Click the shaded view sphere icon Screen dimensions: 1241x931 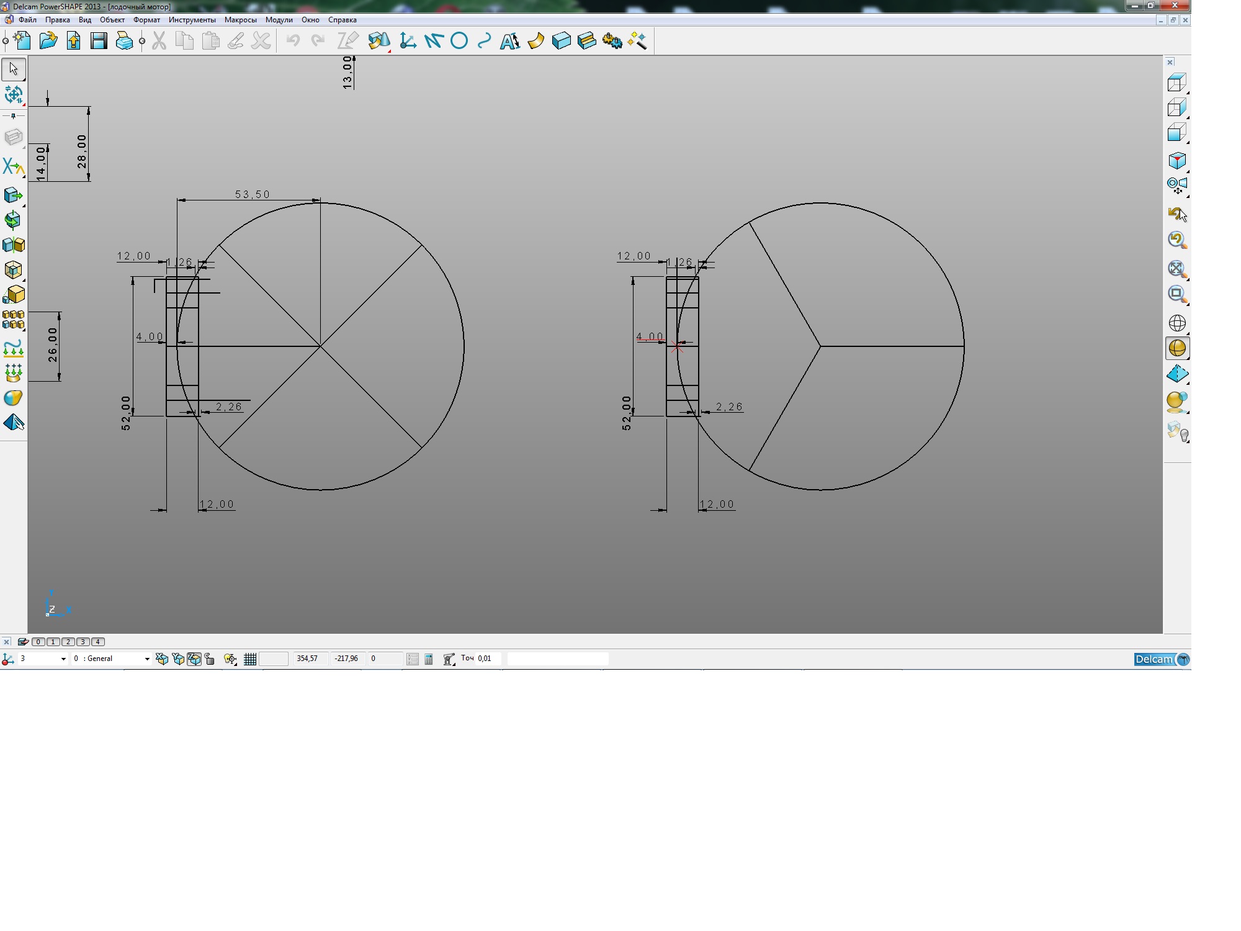1177,348
